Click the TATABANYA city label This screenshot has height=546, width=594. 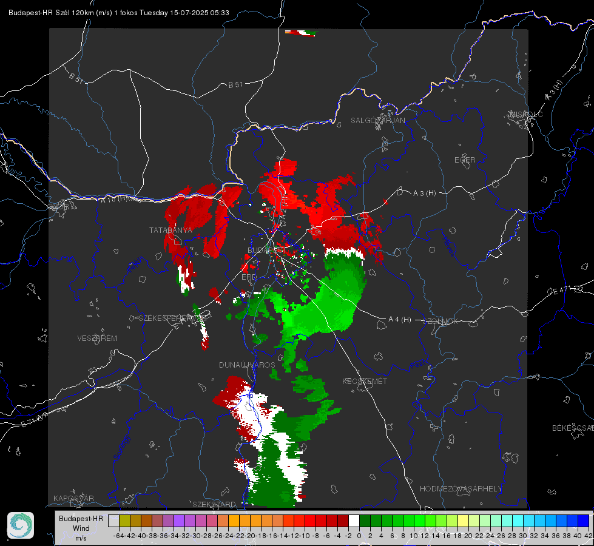pos(171,231)
